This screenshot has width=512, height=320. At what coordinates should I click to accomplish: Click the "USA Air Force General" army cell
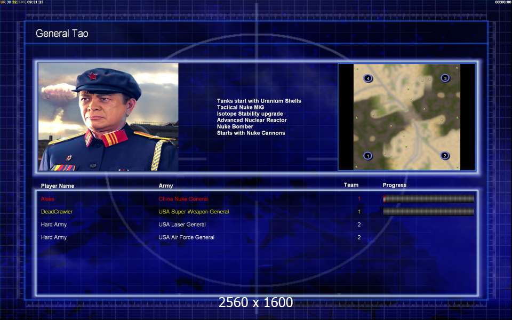[x=187, y=237]
